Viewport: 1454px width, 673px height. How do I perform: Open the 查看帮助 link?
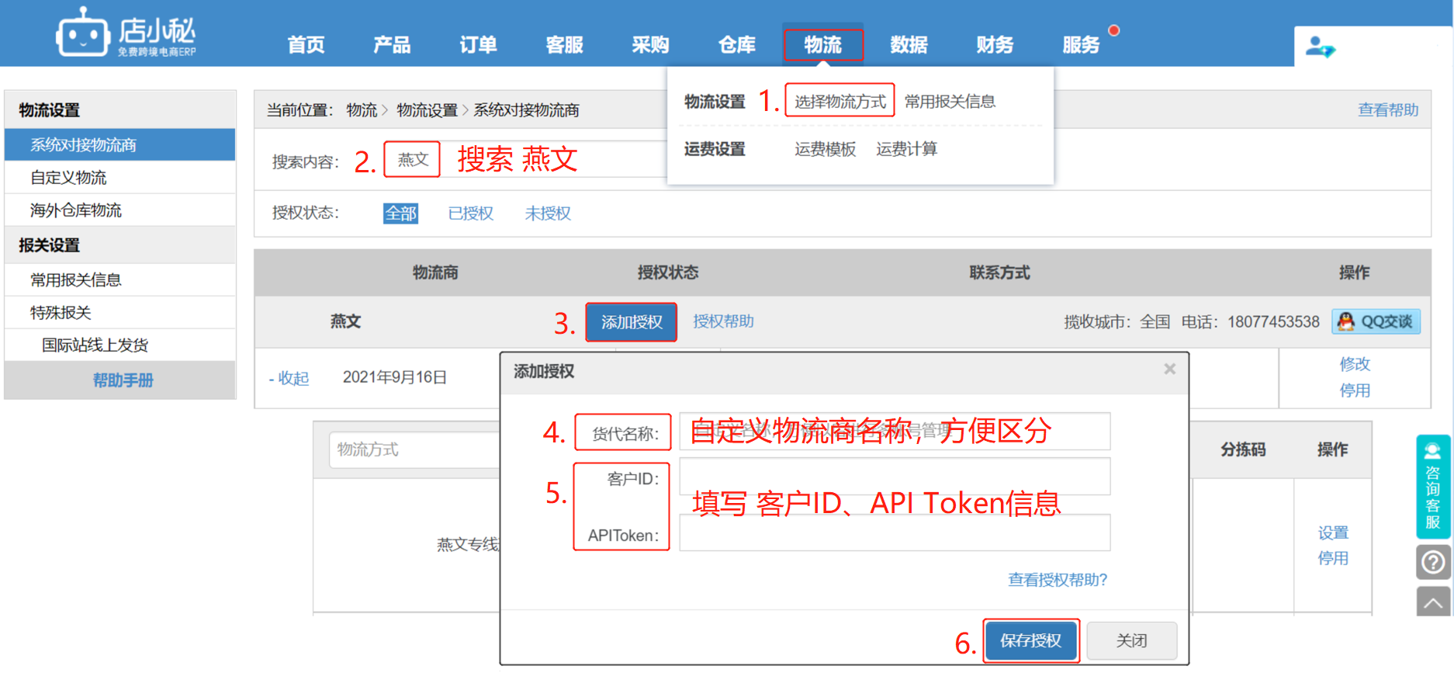point(1388,110)
